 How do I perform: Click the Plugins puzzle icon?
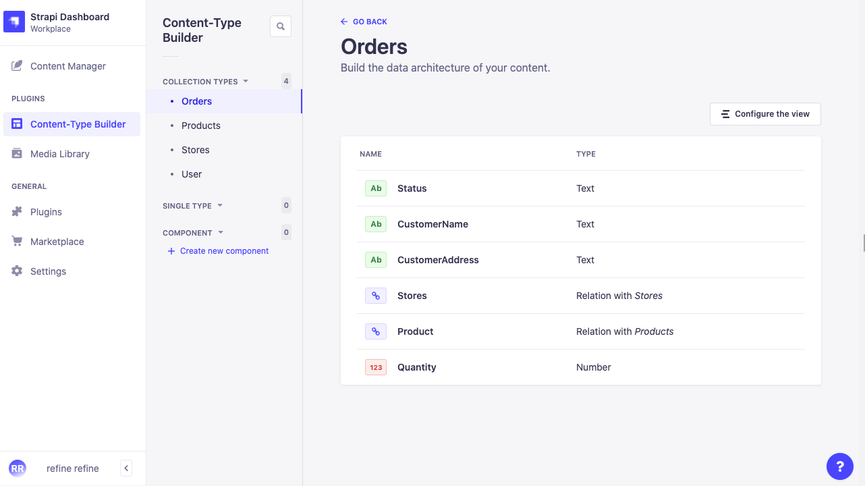(x=17, y=211)
